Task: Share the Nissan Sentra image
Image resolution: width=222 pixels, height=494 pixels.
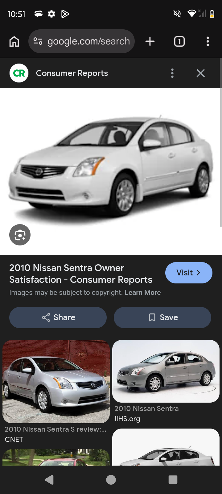Action: point(58,317)
